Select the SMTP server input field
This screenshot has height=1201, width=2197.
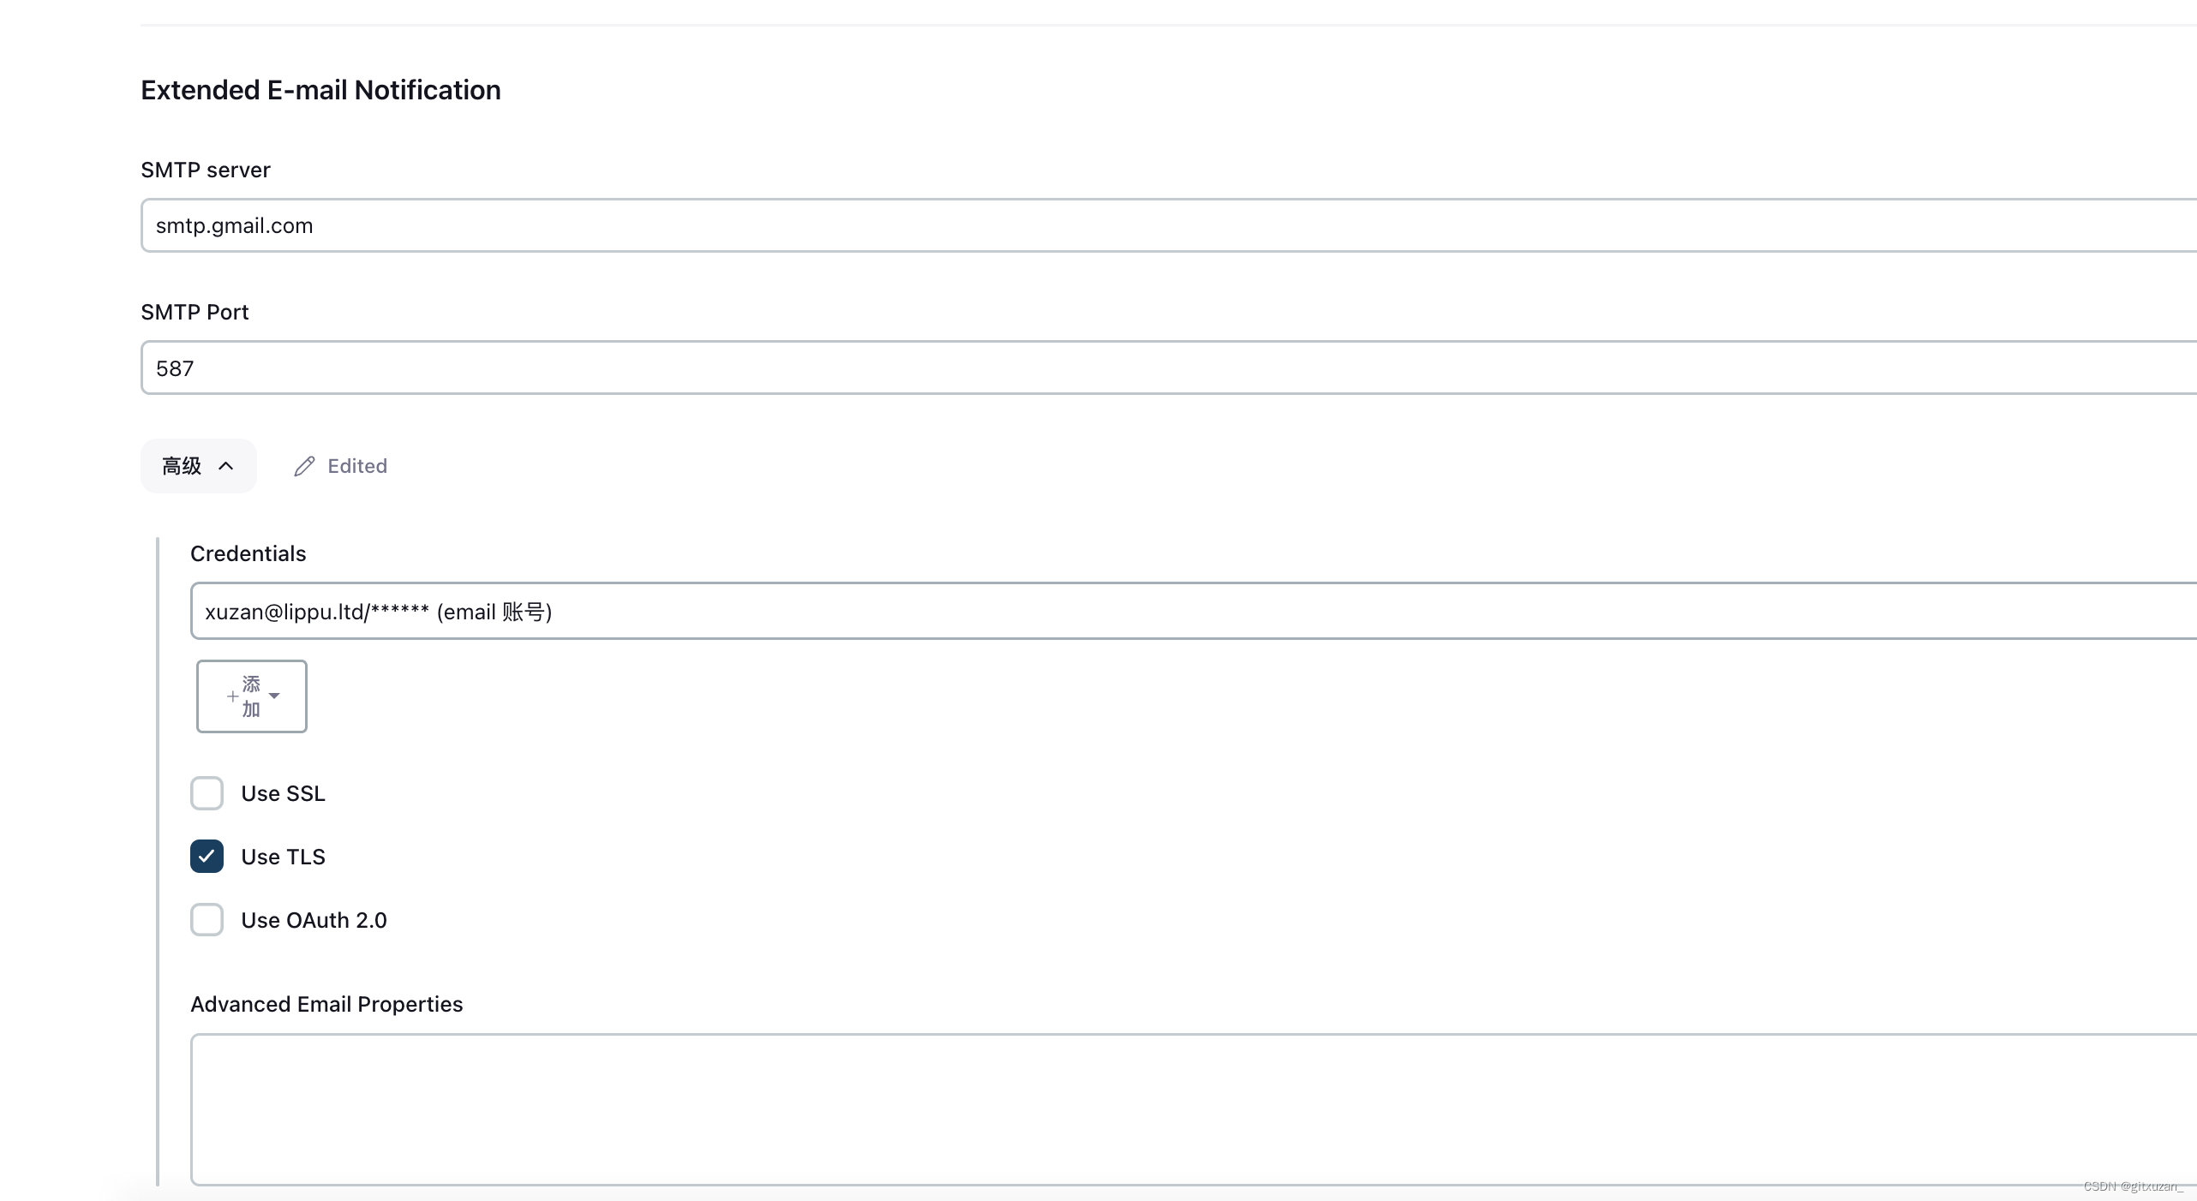1167,224
